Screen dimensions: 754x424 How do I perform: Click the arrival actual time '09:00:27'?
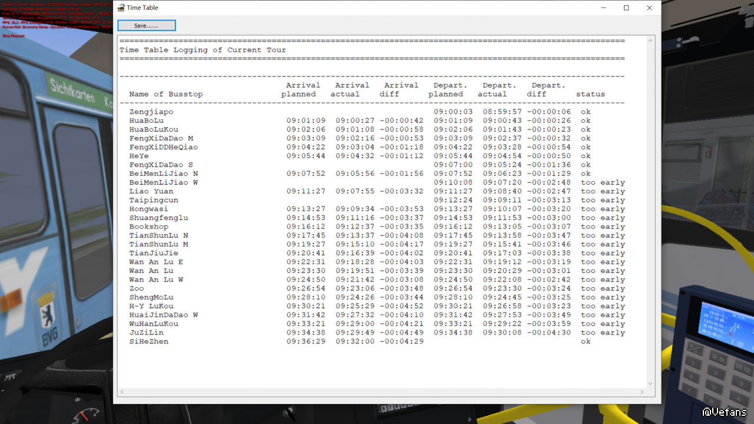(356, 121)
